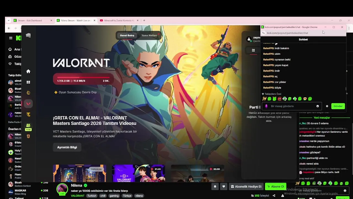Click the Turkish stream tag
This screenshot has width=353, height=199.
click(x=92, y=196)
